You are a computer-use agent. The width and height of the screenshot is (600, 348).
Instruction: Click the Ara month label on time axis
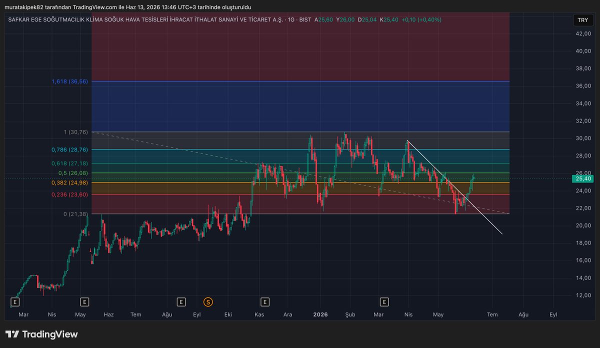[288, 314]
